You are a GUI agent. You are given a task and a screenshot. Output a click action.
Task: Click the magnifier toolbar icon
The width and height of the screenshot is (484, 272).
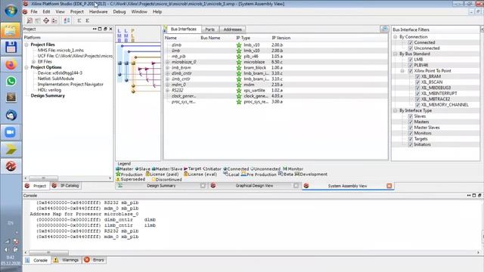29,20
